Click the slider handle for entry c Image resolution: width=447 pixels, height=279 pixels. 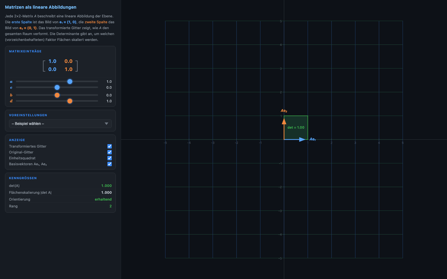[57, 87]
